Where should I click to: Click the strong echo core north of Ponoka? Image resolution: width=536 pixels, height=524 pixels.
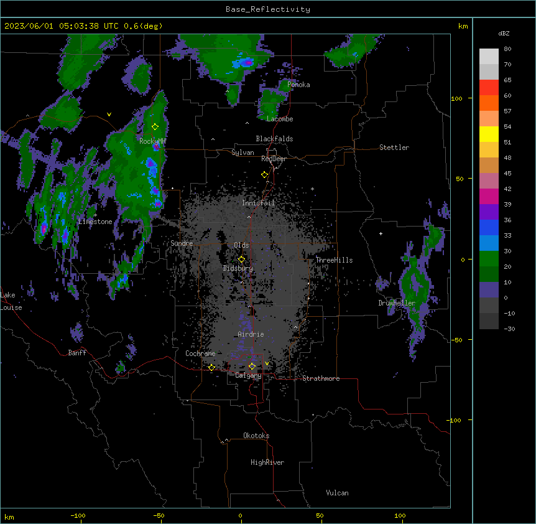247,63
